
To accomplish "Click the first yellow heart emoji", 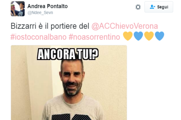I will point(128,36).
